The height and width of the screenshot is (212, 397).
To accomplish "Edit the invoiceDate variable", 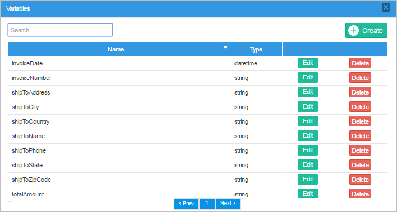I will [x=308, y=63].
